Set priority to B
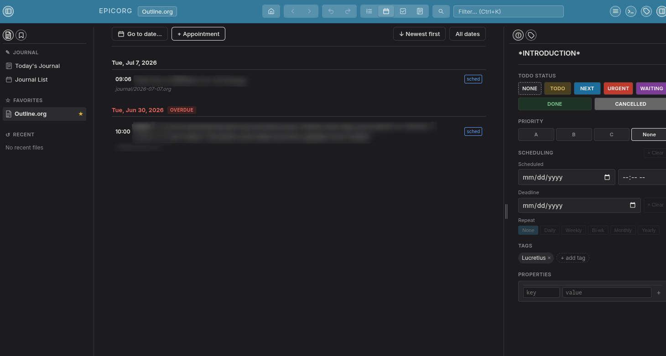 (x=574, y=134)
